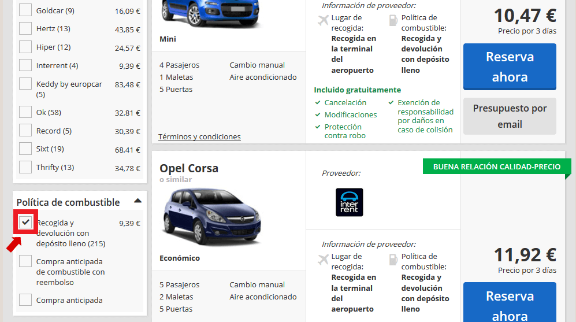Click the 'Política de combustible' heading text
This screenshot has height=322, width=576.
click(68, 202)
